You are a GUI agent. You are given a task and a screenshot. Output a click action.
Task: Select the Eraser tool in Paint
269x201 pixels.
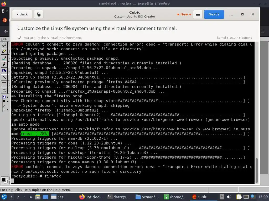click(4, 51)
